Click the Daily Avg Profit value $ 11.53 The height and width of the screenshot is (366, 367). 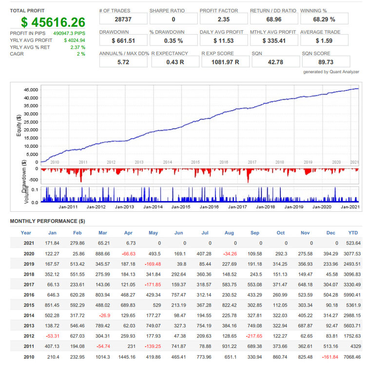(224, 41)
